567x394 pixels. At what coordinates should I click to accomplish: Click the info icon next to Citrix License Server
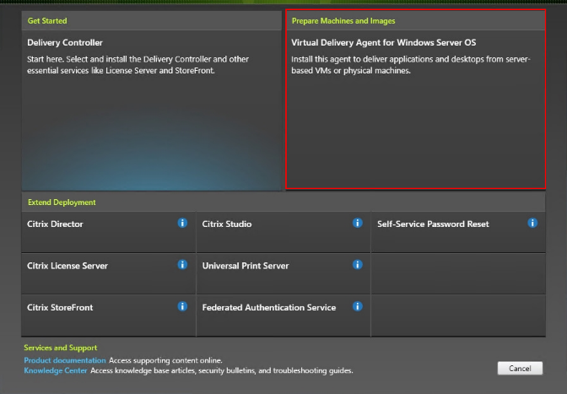(182, 265)
